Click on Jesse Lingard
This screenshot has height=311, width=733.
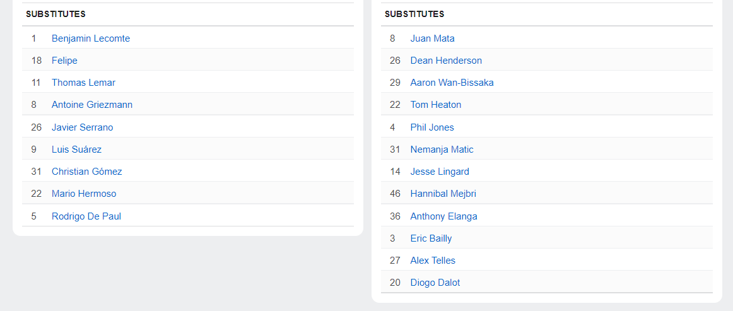pyautogui.click(x=440, y=172)
